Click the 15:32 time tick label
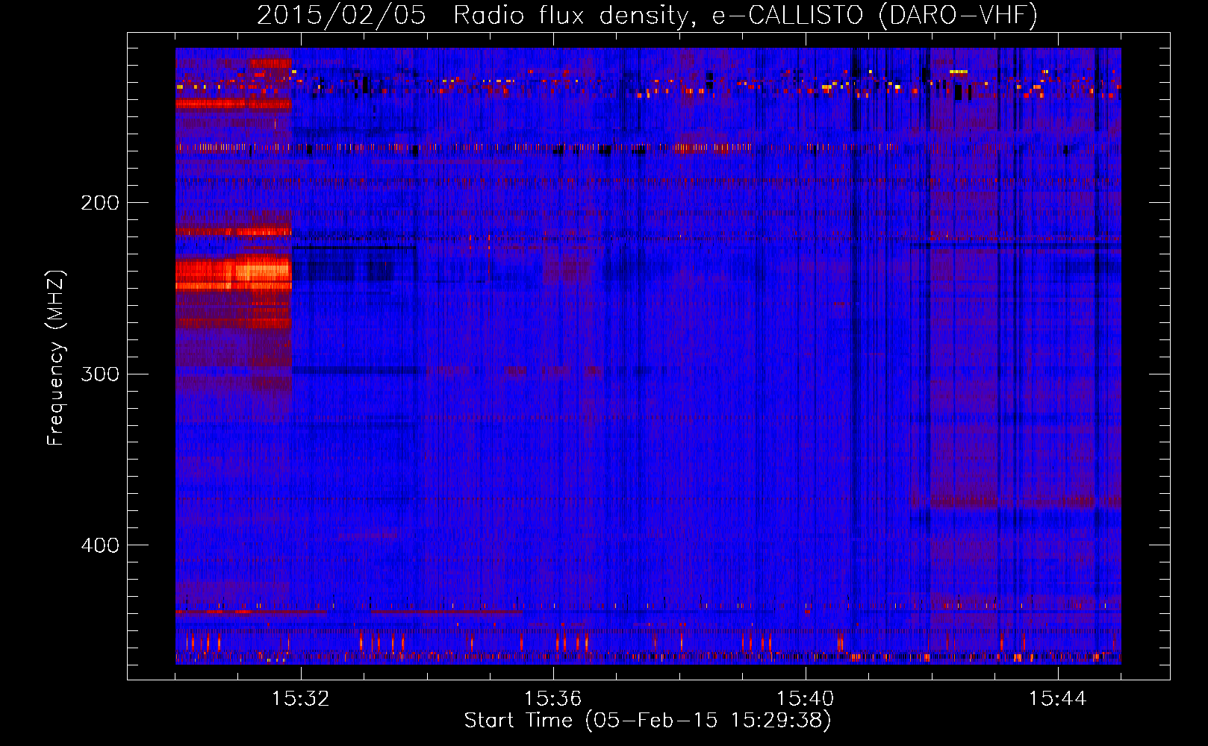The image size is (1208, 746). click(x=301, y=698)
